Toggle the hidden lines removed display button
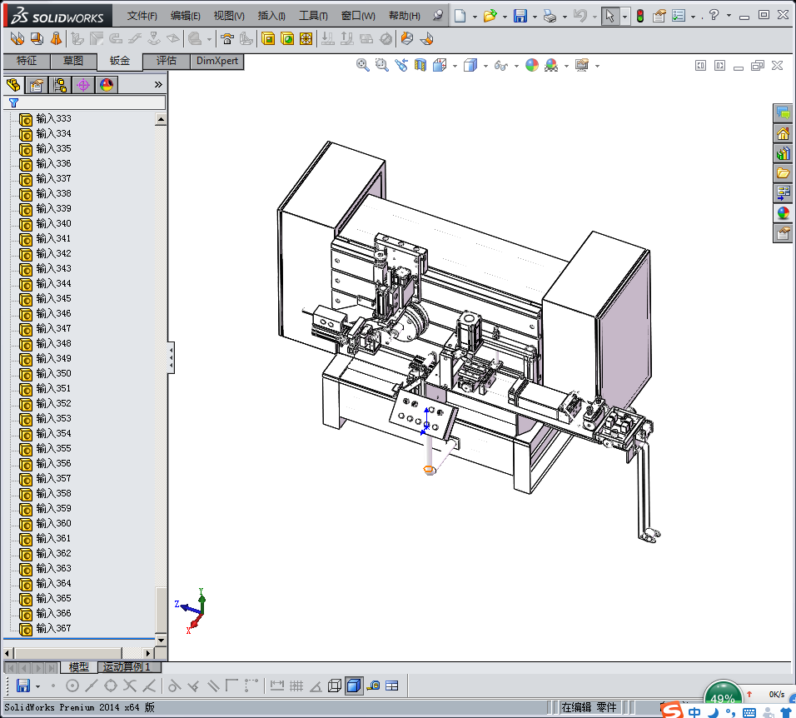This screenshot has height=718, width=796. point(335,686)
